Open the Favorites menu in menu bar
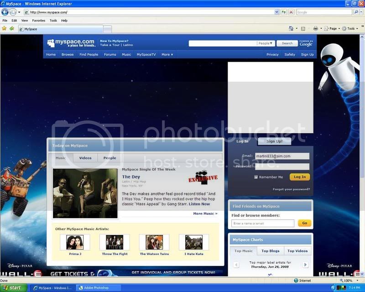 tap(39, 21)
